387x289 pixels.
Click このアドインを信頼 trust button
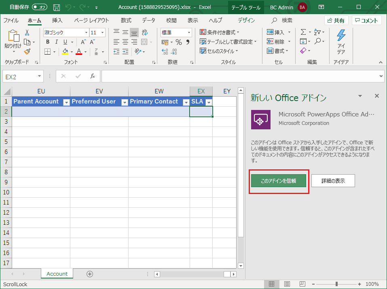[278, 181]
